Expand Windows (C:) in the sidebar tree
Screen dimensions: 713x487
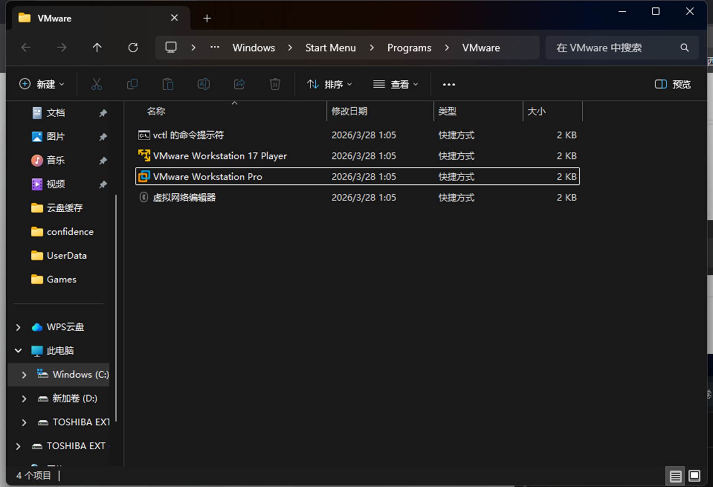[x=24, y=375]
